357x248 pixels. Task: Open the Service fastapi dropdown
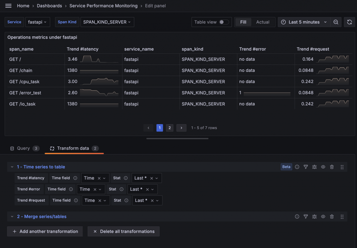point(38,22)
